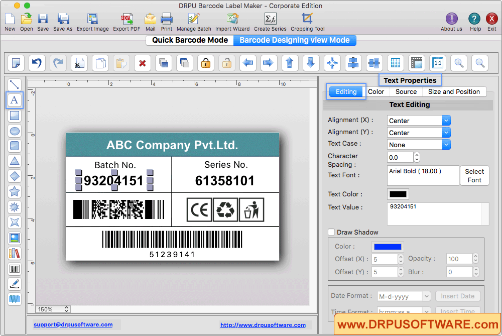Screen dimensions: 502x336
Task: Switch to Quick Barcode Mode
Action: (x=190, y=40)
